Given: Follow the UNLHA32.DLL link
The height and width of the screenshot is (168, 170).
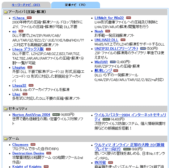Looking at the screenshot, I should 106,40.
